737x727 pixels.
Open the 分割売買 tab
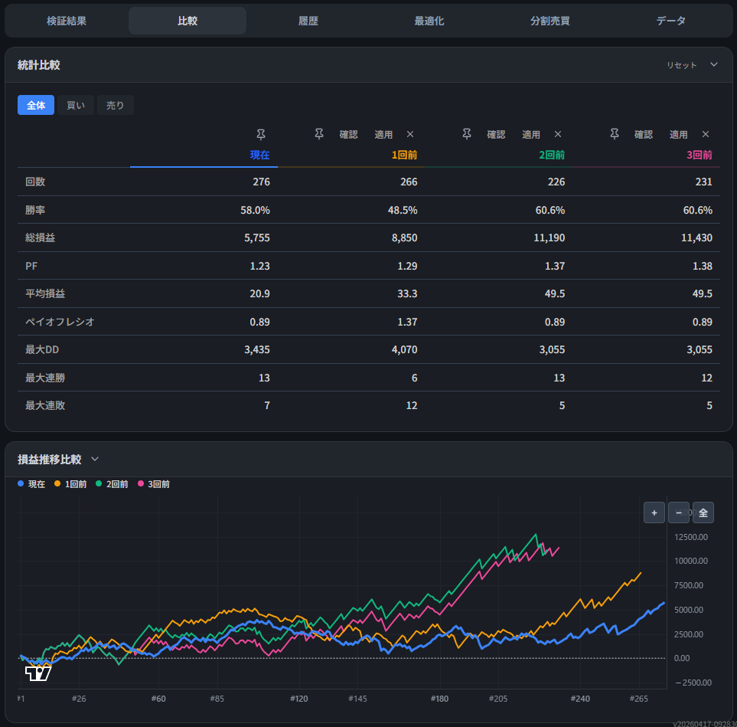[x=550, y=21]
